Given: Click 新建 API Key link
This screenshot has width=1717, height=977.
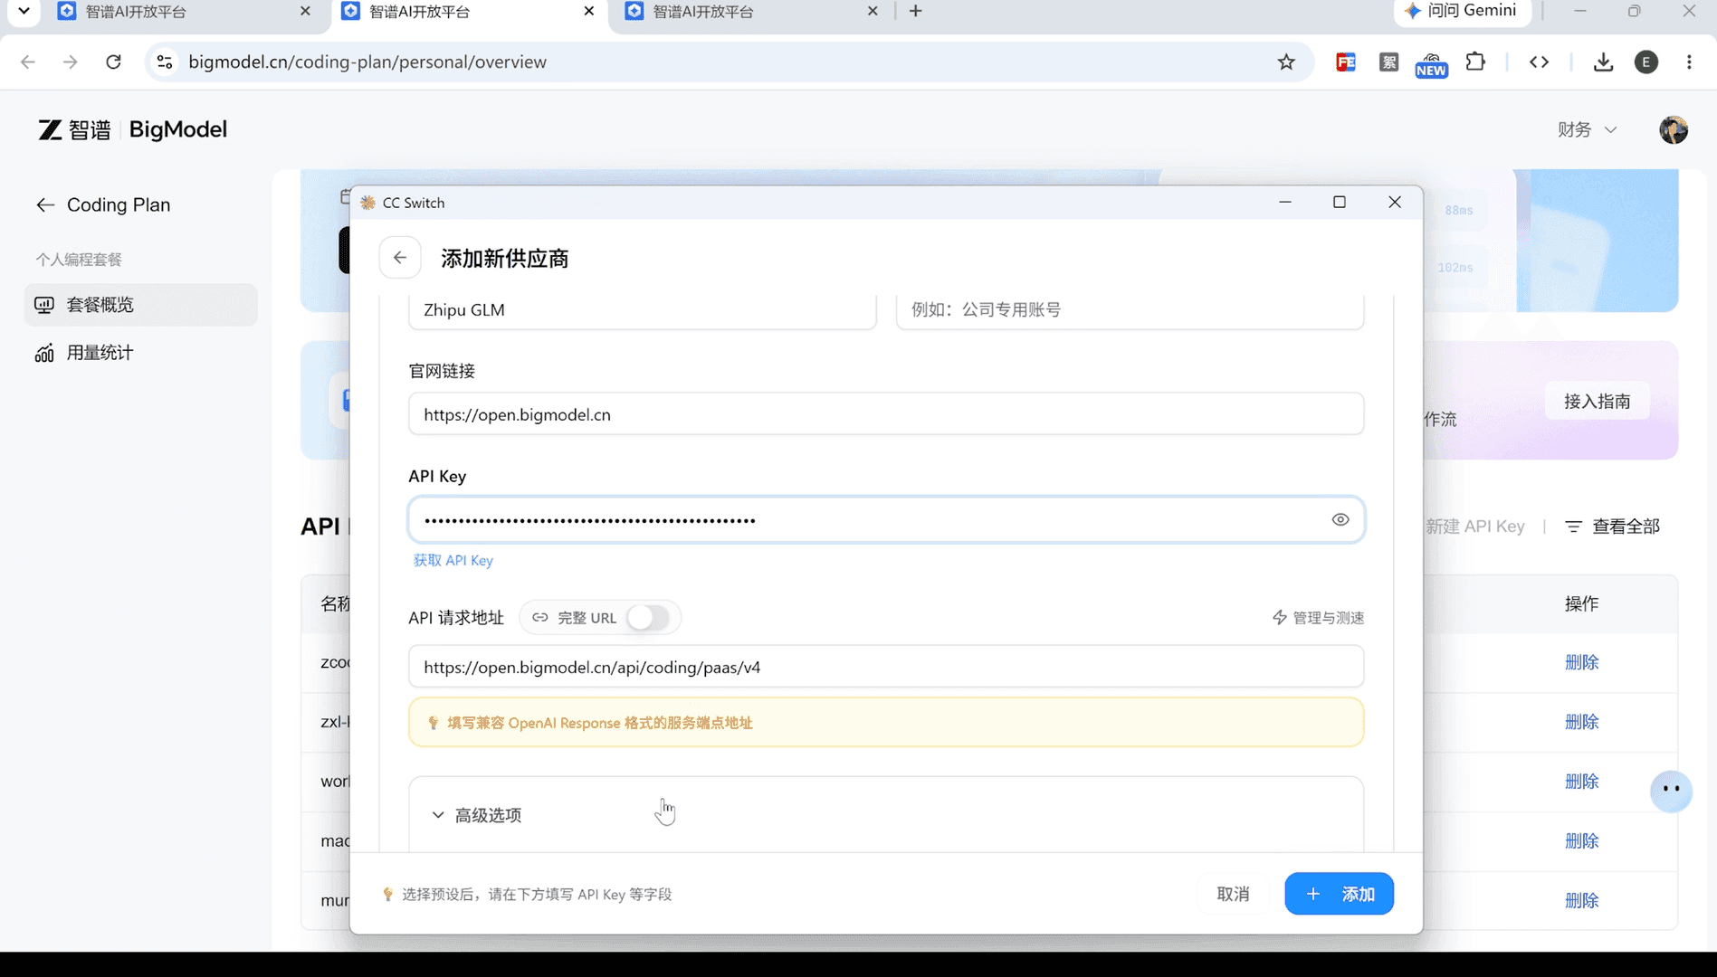Looking at the screenshot, I should [1475, 526].
